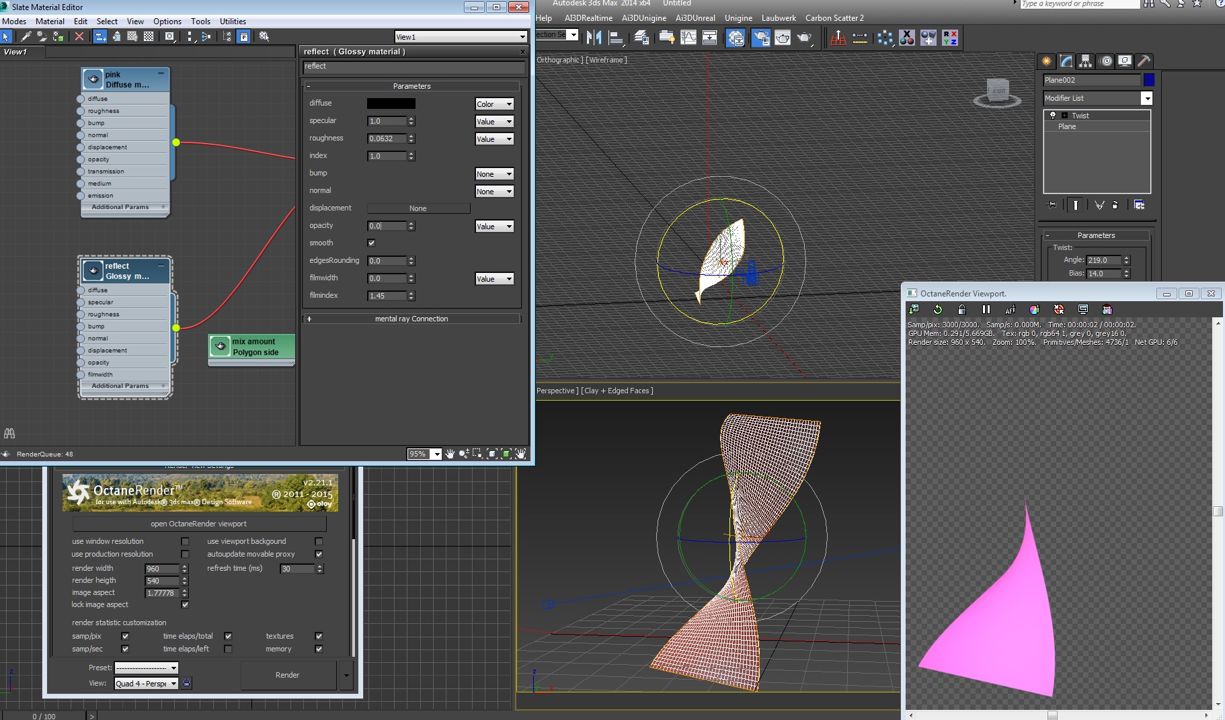Open the schematic view icon
Screen dimensions: 1225x720
(710, 38)
